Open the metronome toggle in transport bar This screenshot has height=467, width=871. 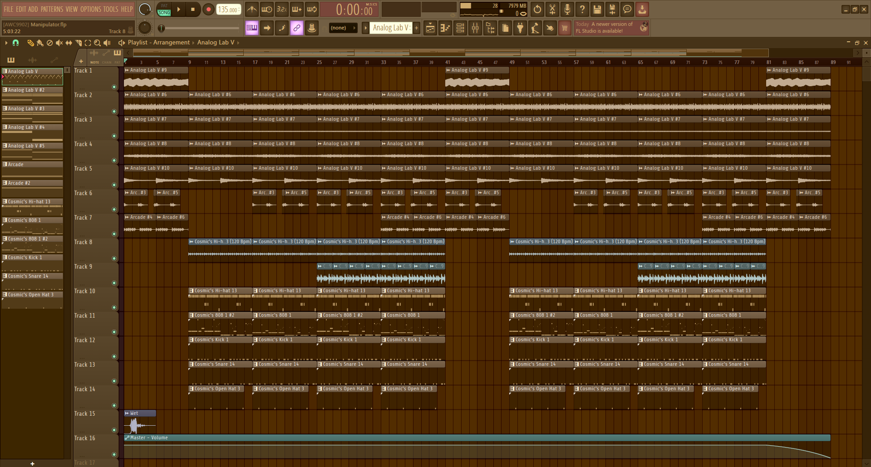(x=252, y=9)
